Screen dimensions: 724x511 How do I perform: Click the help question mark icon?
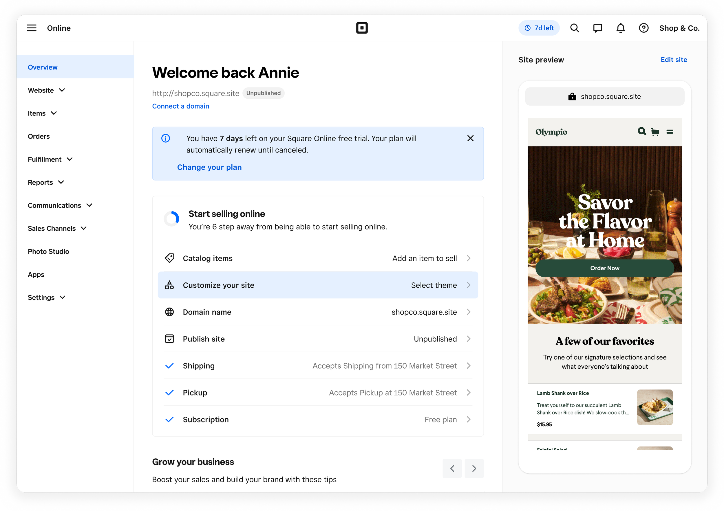point(643,28)
